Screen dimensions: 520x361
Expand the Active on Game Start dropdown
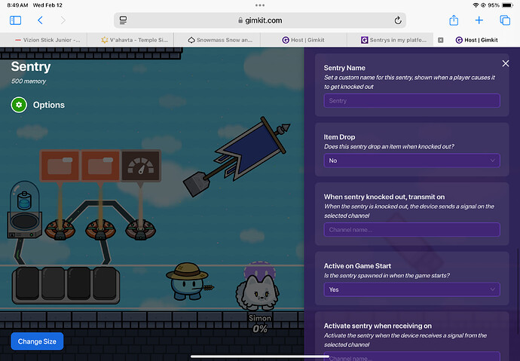[411, 289]
